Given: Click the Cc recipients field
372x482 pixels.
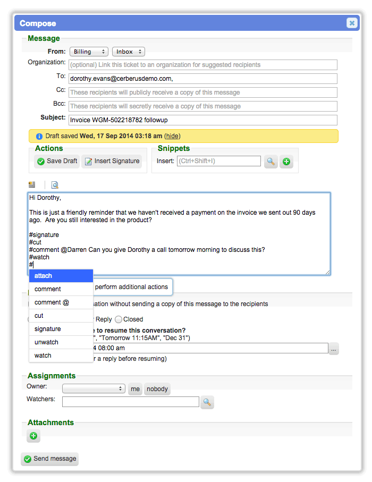Looking at the screenshot, I should pos(202,92).
